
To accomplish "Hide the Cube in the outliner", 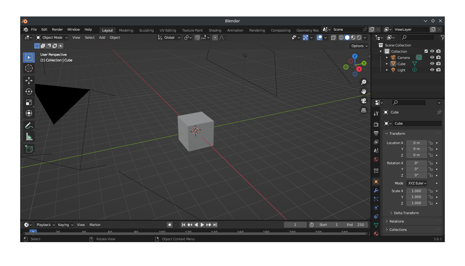I will (432, 64).
